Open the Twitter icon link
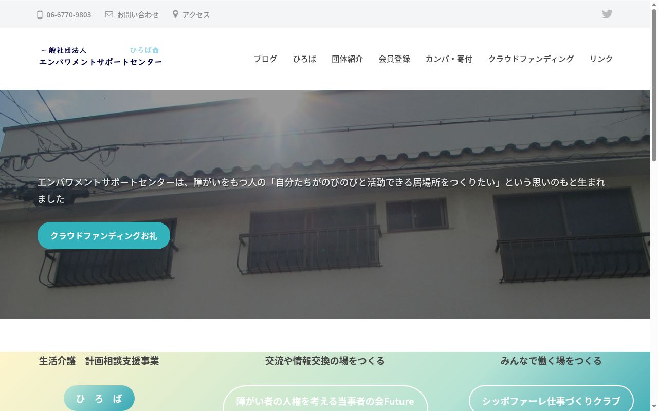 point(607,14)
